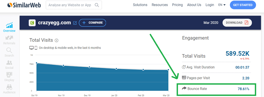Click the mobile device icon

(x=36, y=48)
